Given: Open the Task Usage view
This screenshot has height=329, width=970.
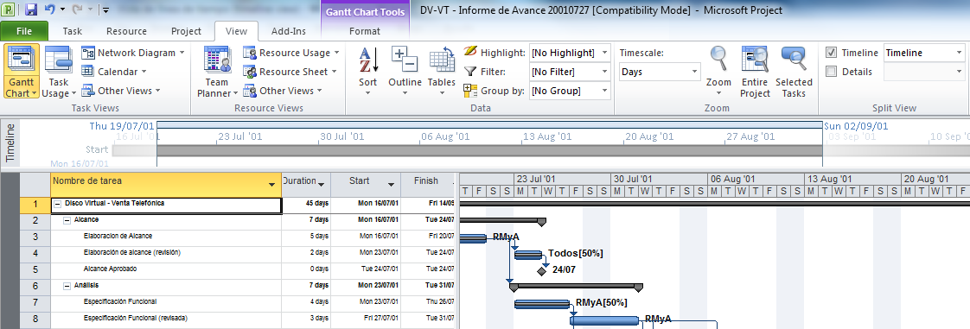Looking at the screenshot, I should click(x=59, y=71).
